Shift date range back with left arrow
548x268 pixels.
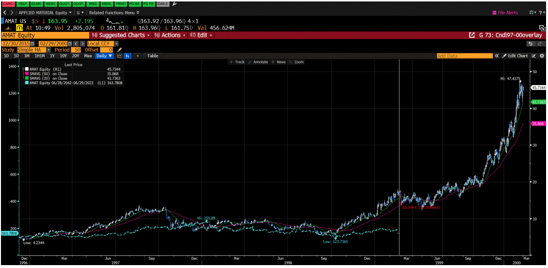[x=77, y=44]
